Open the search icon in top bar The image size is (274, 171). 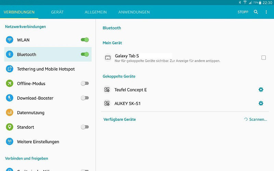pyautogui.click(x=256, y=12)
